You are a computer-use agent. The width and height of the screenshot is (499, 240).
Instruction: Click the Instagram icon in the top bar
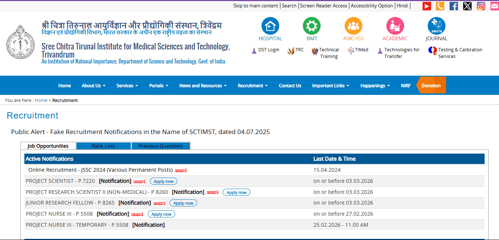pos(481,6)
